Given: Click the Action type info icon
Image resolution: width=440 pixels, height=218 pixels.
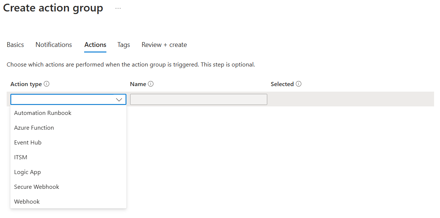Looking at the screenshot, I should 47,84.
